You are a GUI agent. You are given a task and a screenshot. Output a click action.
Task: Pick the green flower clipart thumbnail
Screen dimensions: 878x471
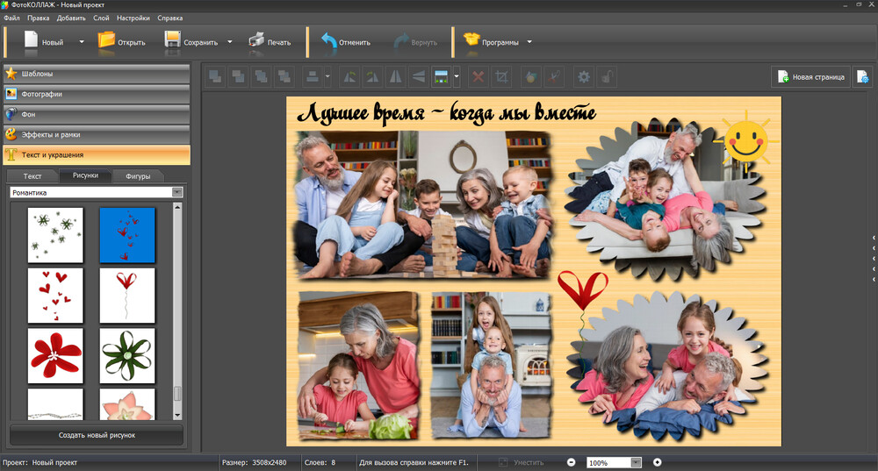(127, 356)
